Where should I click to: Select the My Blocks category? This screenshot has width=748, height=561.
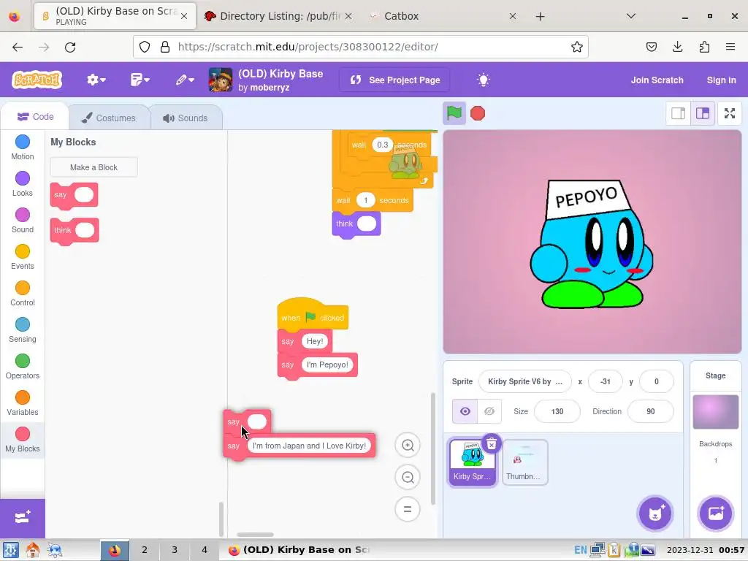click(x=23, y=440)
